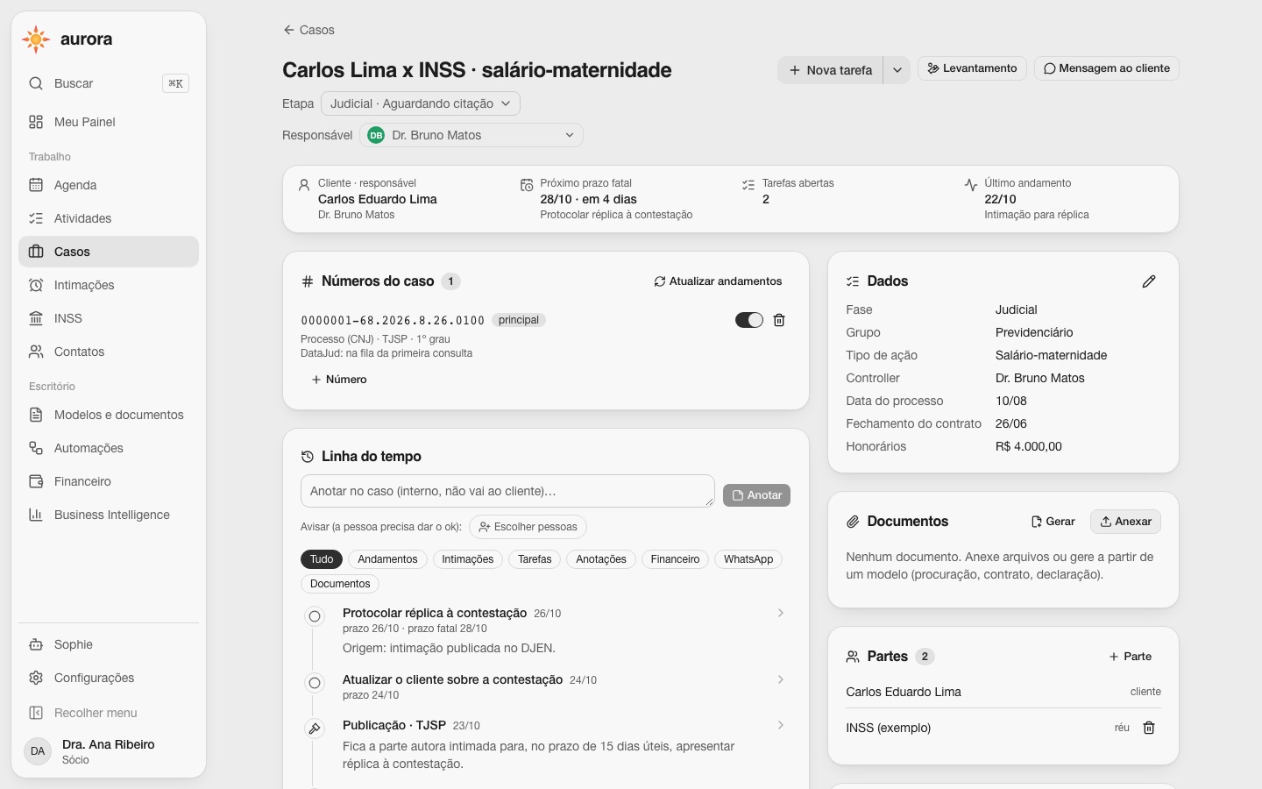The width and height of the screenshot is (1262, 789).
Task: Filter timeline by Andamentos
Action: [x=387, y=559]
